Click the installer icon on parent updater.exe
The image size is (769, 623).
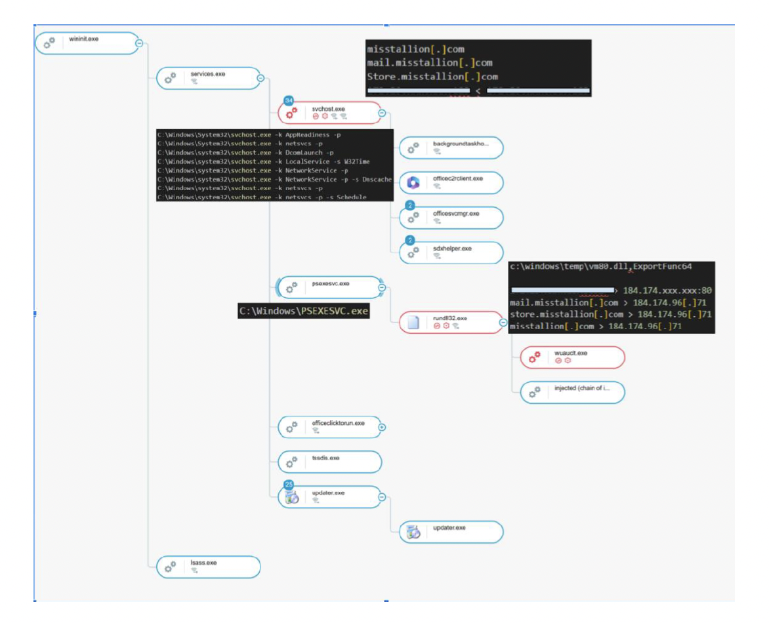coord(292,498)
